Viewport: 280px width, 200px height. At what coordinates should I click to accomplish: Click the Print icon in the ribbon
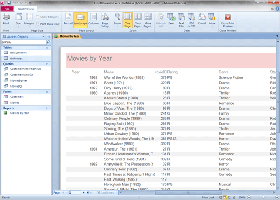point(6,19)
